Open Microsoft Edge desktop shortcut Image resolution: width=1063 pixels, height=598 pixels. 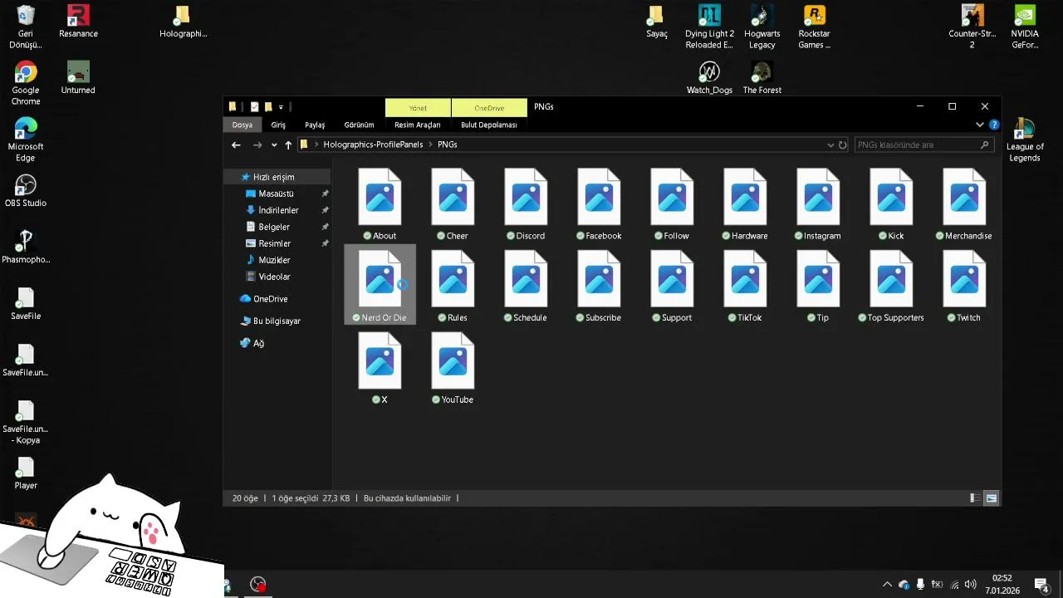tap(26, 140)
